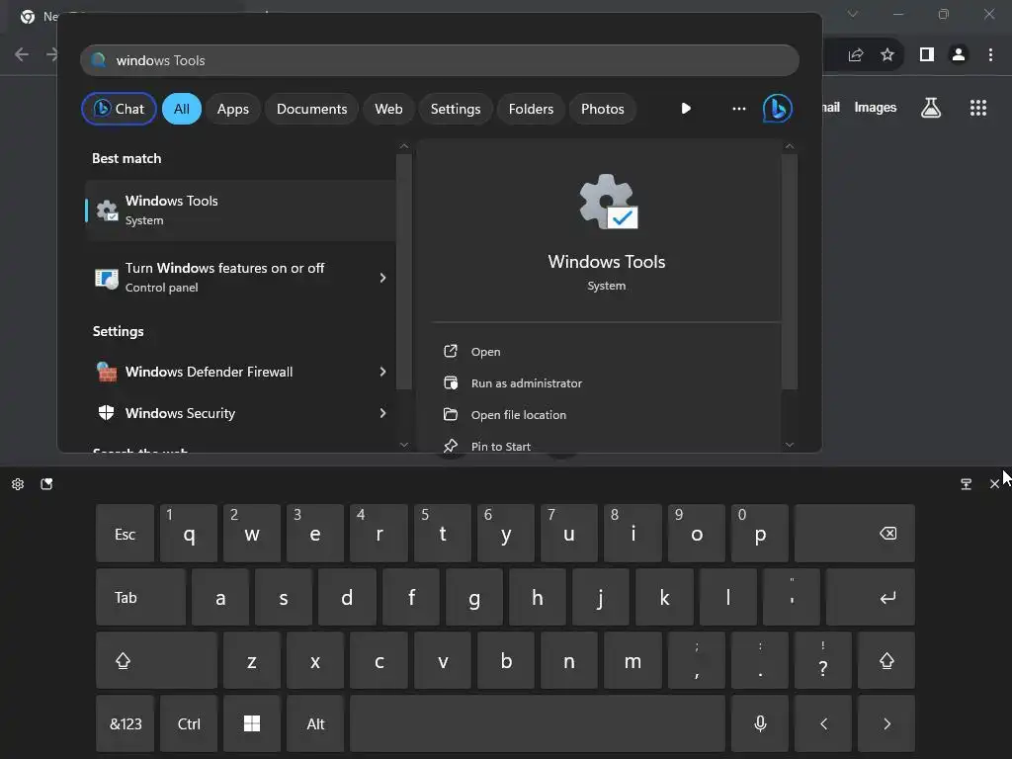Click preview pane scroll down arrow
The width and height of the screenshot is (1012, 759).
point(790,444)
